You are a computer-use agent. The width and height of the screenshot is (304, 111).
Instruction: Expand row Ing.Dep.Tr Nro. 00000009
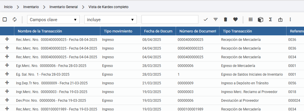coord(7,83)
